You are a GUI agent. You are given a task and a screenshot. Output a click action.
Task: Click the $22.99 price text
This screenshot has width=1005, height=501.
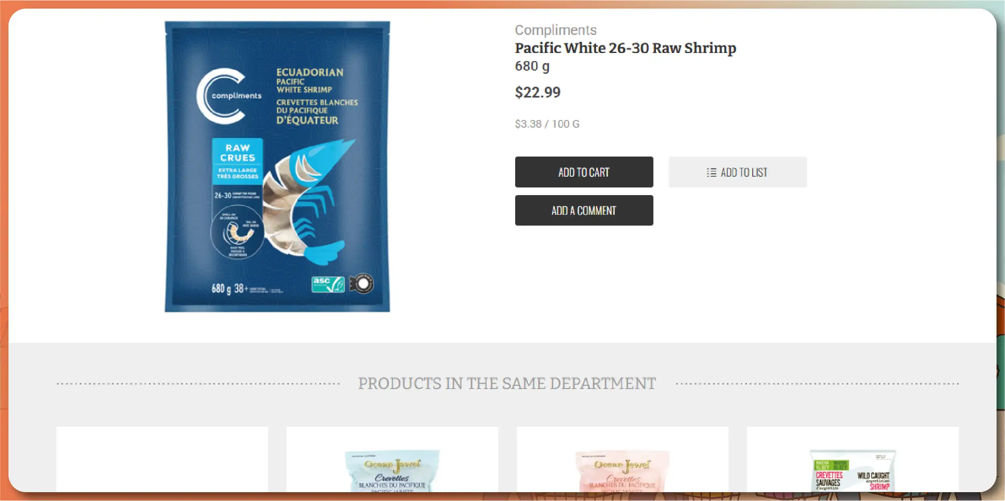tap(538, 92)
